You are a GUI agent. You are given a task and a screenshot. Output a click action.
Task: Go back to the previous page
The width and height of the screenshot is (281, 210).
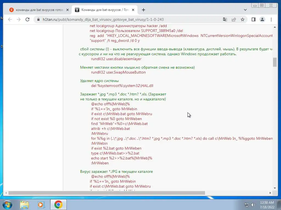(10, 19)
